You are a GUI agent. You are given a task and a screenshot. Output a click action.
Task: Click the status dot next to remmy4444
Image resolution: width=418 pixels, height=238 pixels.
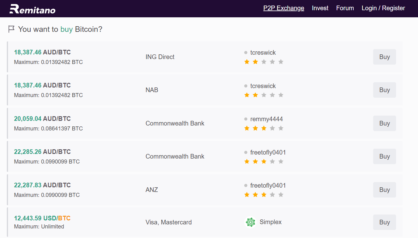pos(246,119)
